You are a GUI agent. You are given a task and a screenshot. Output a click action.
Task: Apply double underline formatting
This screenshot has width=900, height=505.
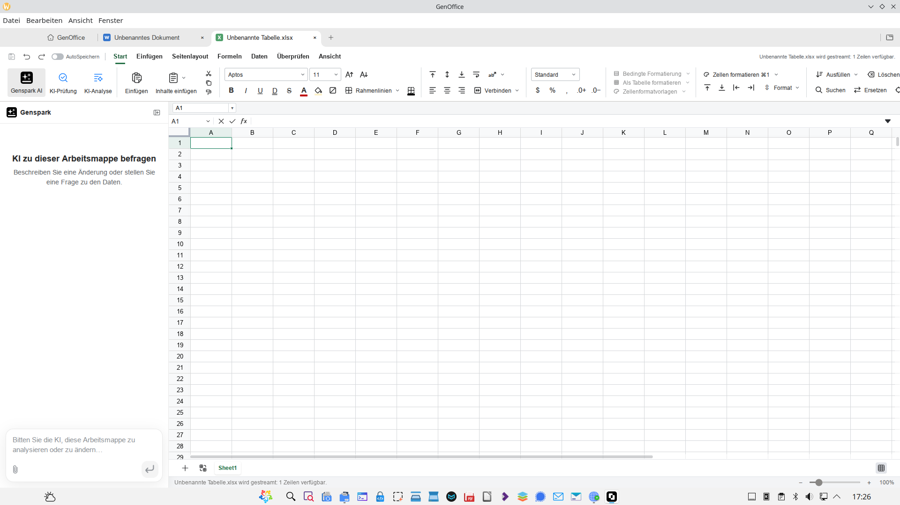point(275,90)
